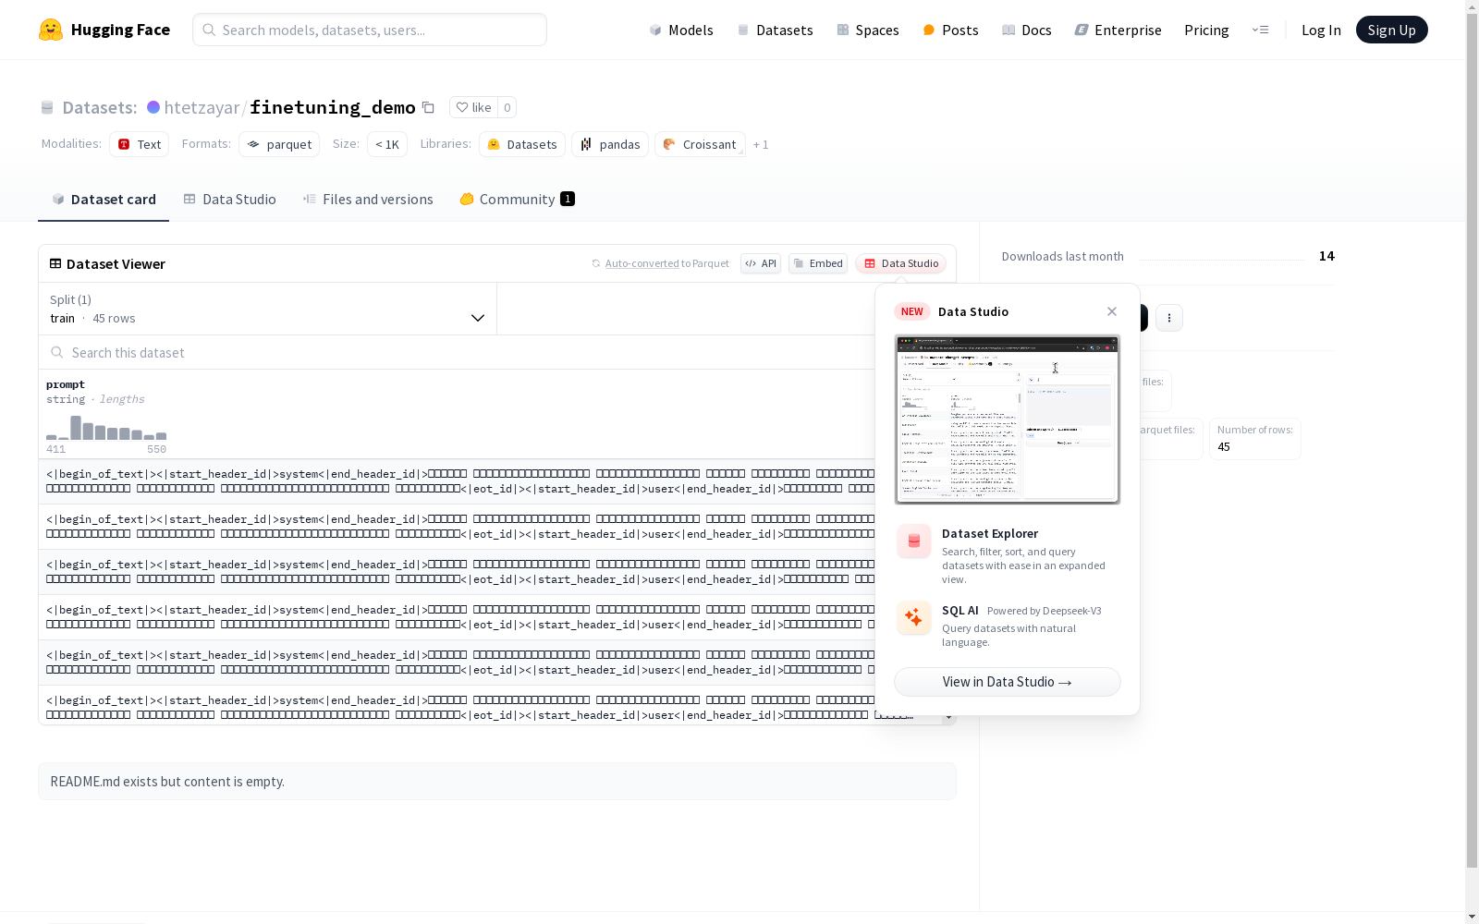Image resolution: width=1479 pixels, height=924 pixels.
Task: Open Docs in the navigation bar
Action: (1027, 30)
